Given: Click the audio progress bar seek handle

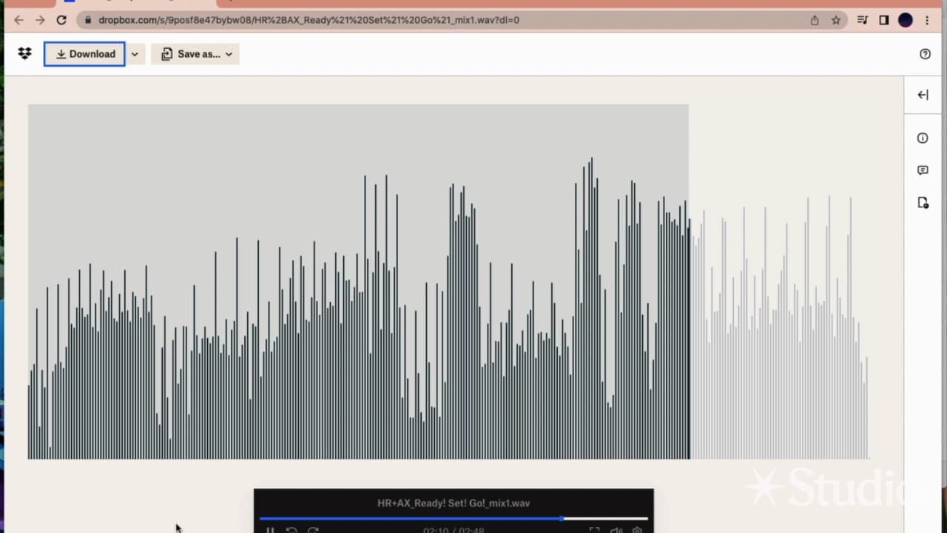Looking at the screenshot, I should coord(562,518).
